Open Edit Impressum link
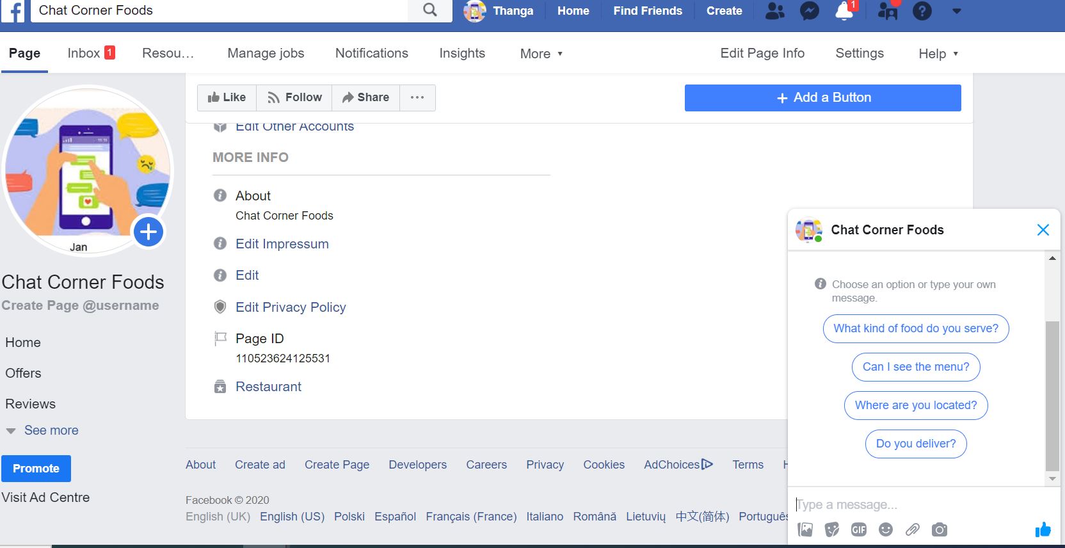 [282, 244]
